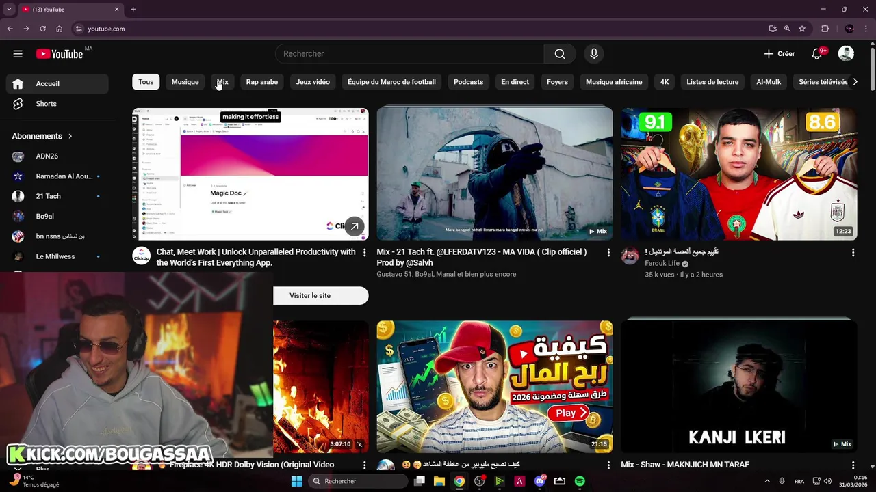Open Spotify from the taskbar
The image size is (876, 492).
click(580, 481)
